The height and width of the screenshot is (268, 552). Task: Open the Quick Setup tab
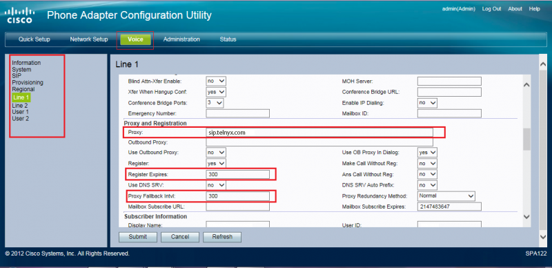coord(34,39)
